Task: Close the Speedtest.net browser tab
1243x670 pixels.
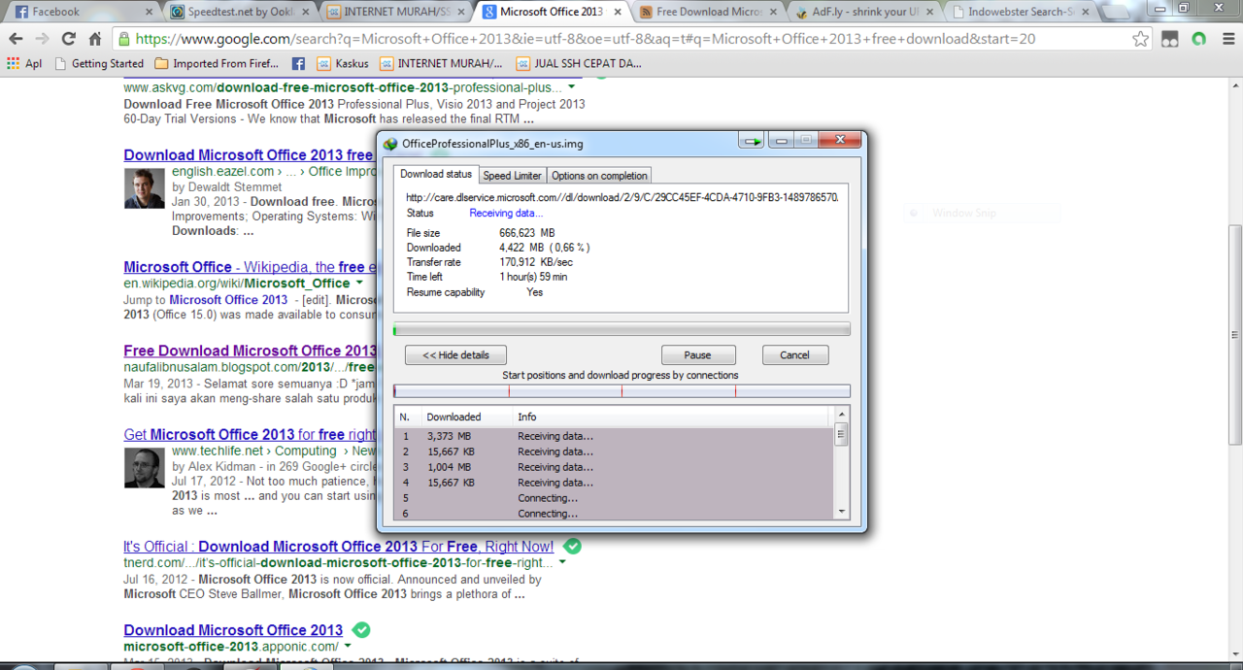Action: pos(305,12)
